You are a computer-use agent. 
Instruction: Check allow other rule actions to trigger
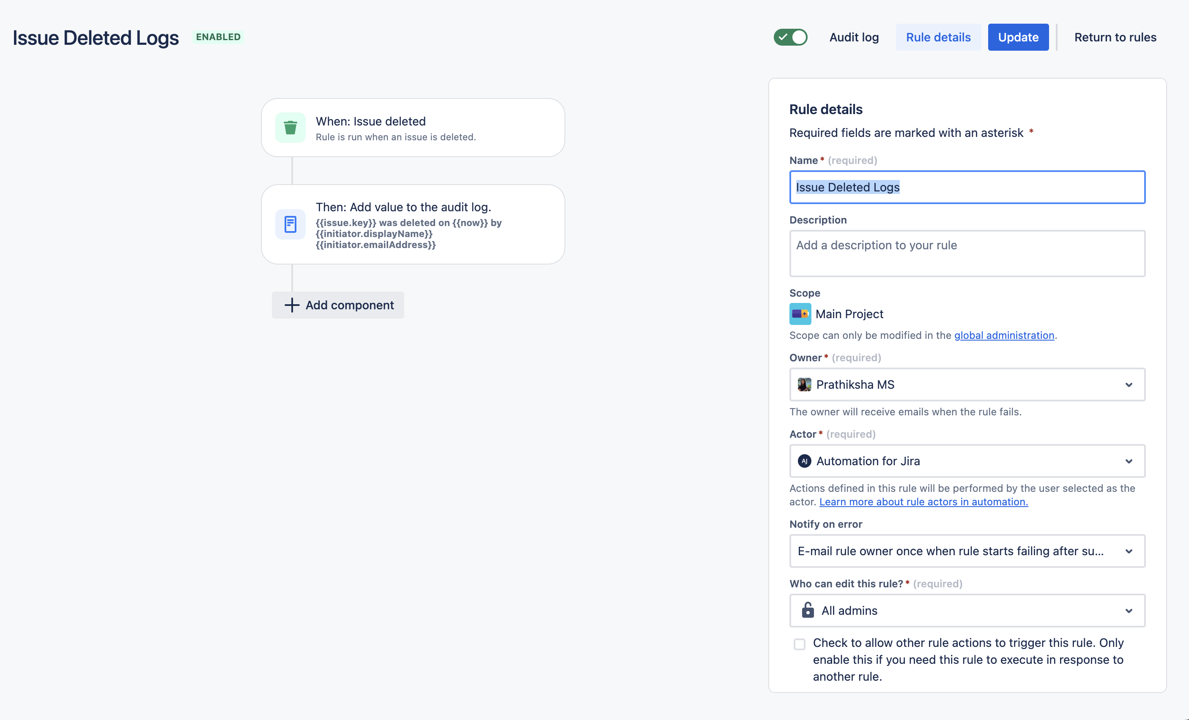click(799, 644)
